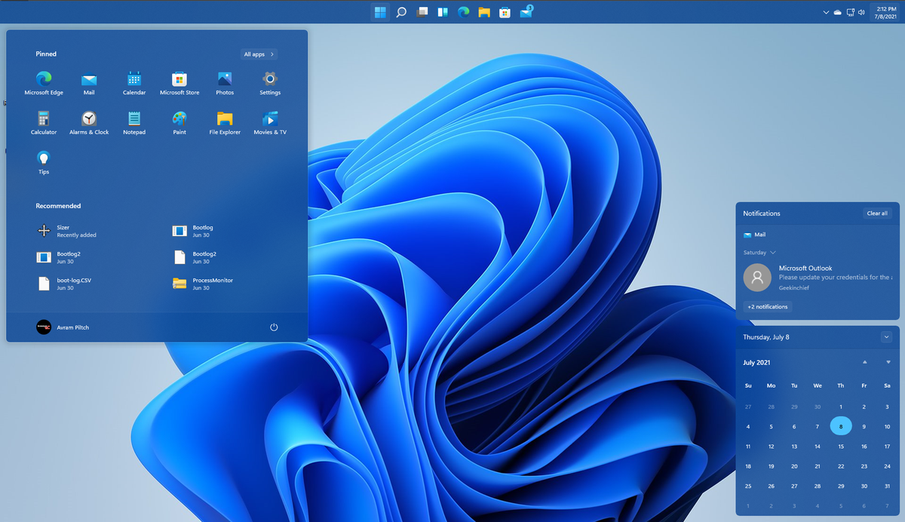The height and width of the screenshot is (522, 905).
Task: Collapse the Thursday, July 8 calendar flyout
Action: pos(887,337)
